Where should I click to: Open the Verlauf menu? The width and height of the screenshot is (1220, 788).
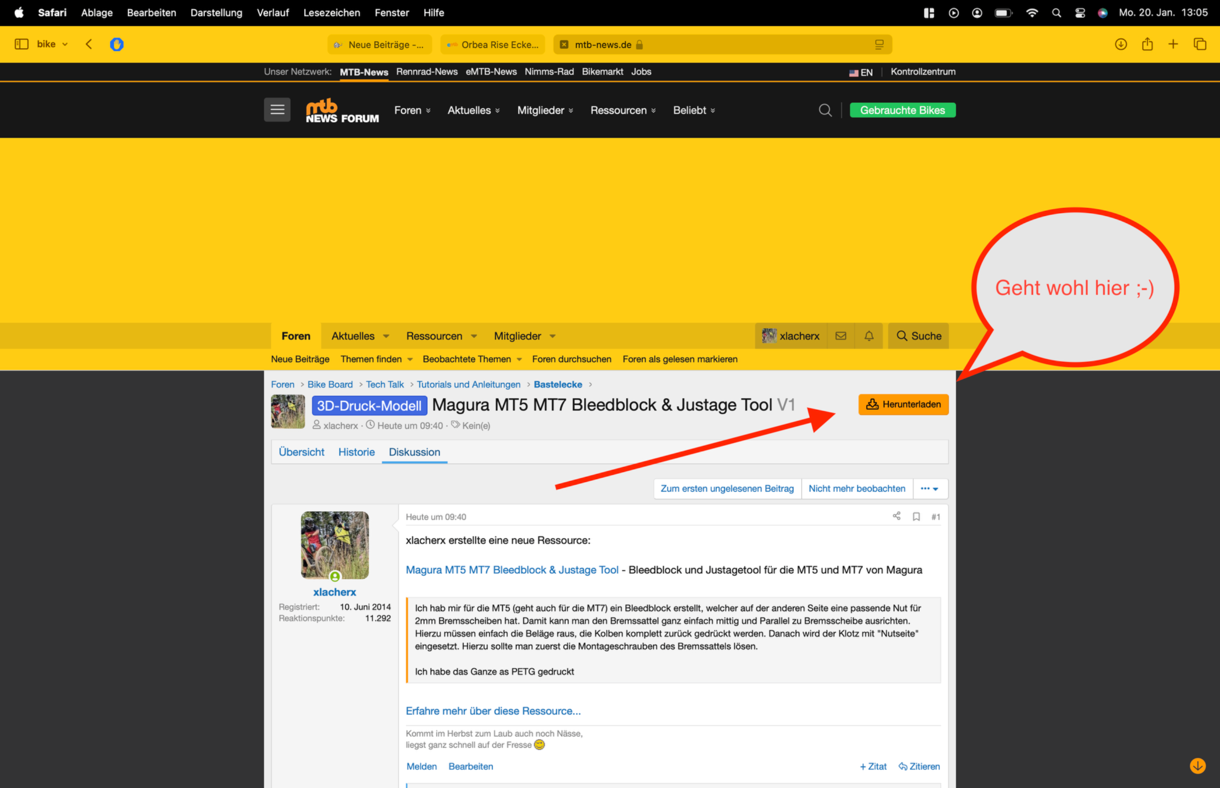coord(273,13)
